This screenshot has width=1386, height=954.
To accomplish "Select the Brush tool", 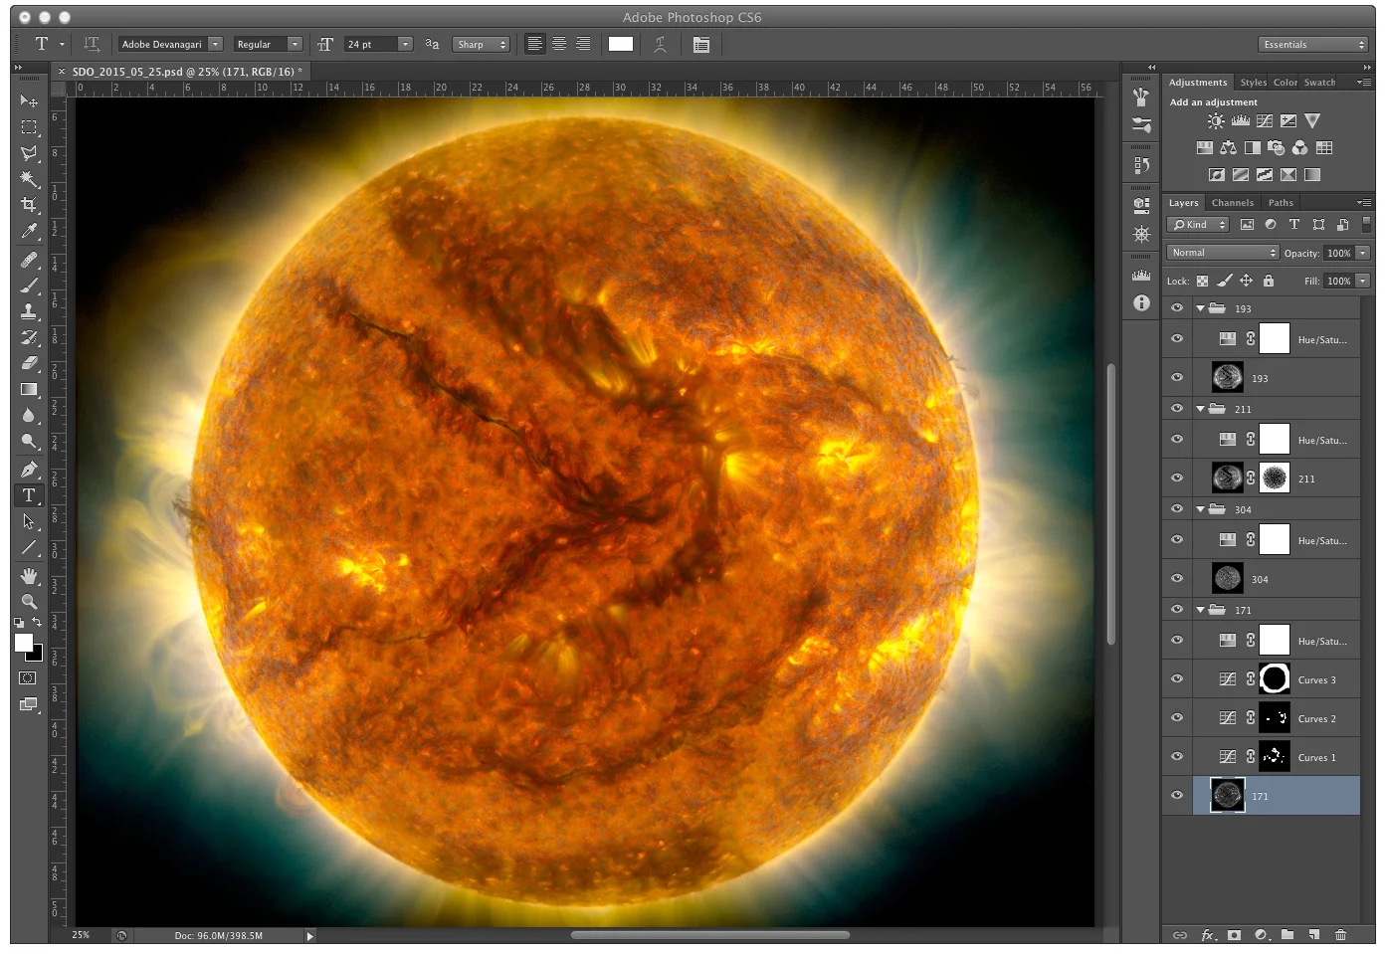I will [x=29, y=286].
